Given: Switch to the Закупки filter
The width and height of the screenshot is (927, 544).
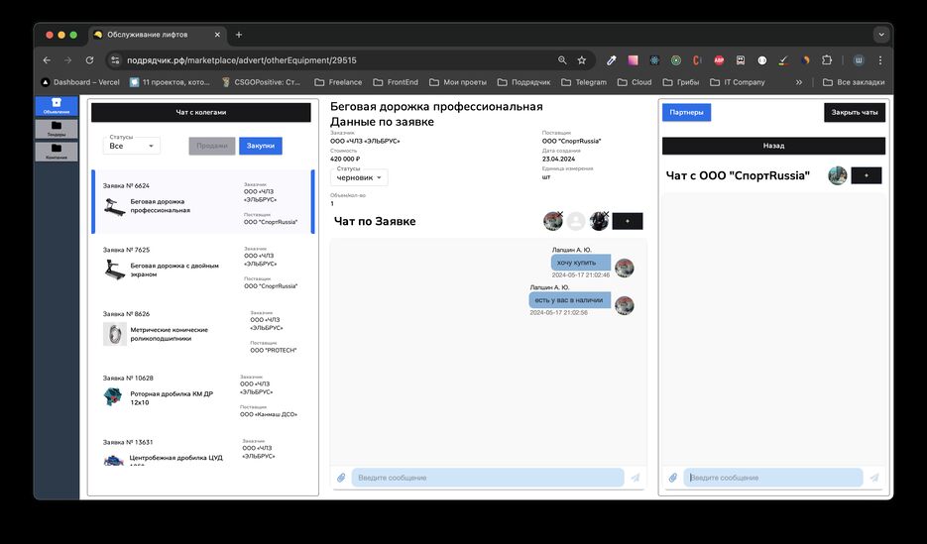Looking at the screenshot, I should tap(260, 146).
